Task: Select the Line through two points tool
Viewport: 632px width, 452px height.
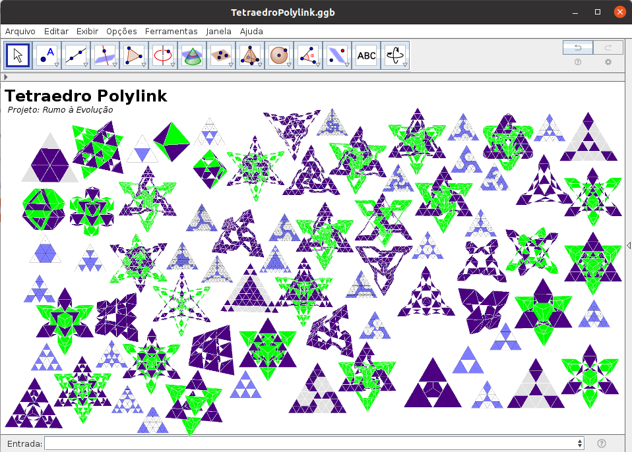Action: pyautogui.click(x=76, y=55)
